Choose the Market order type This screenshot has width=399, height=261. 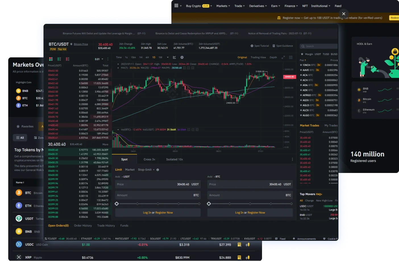click(x=130, y=170)
